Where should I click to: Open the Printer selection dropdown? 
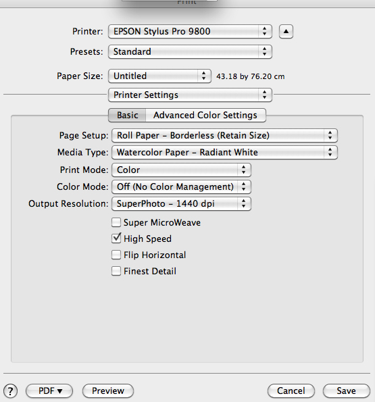[190, 32]
